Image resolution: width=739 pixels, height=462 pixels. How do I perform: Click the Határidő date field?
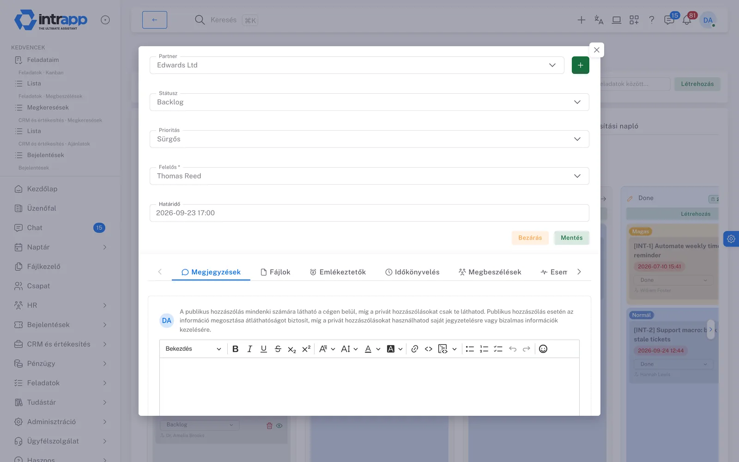[369, 213]
